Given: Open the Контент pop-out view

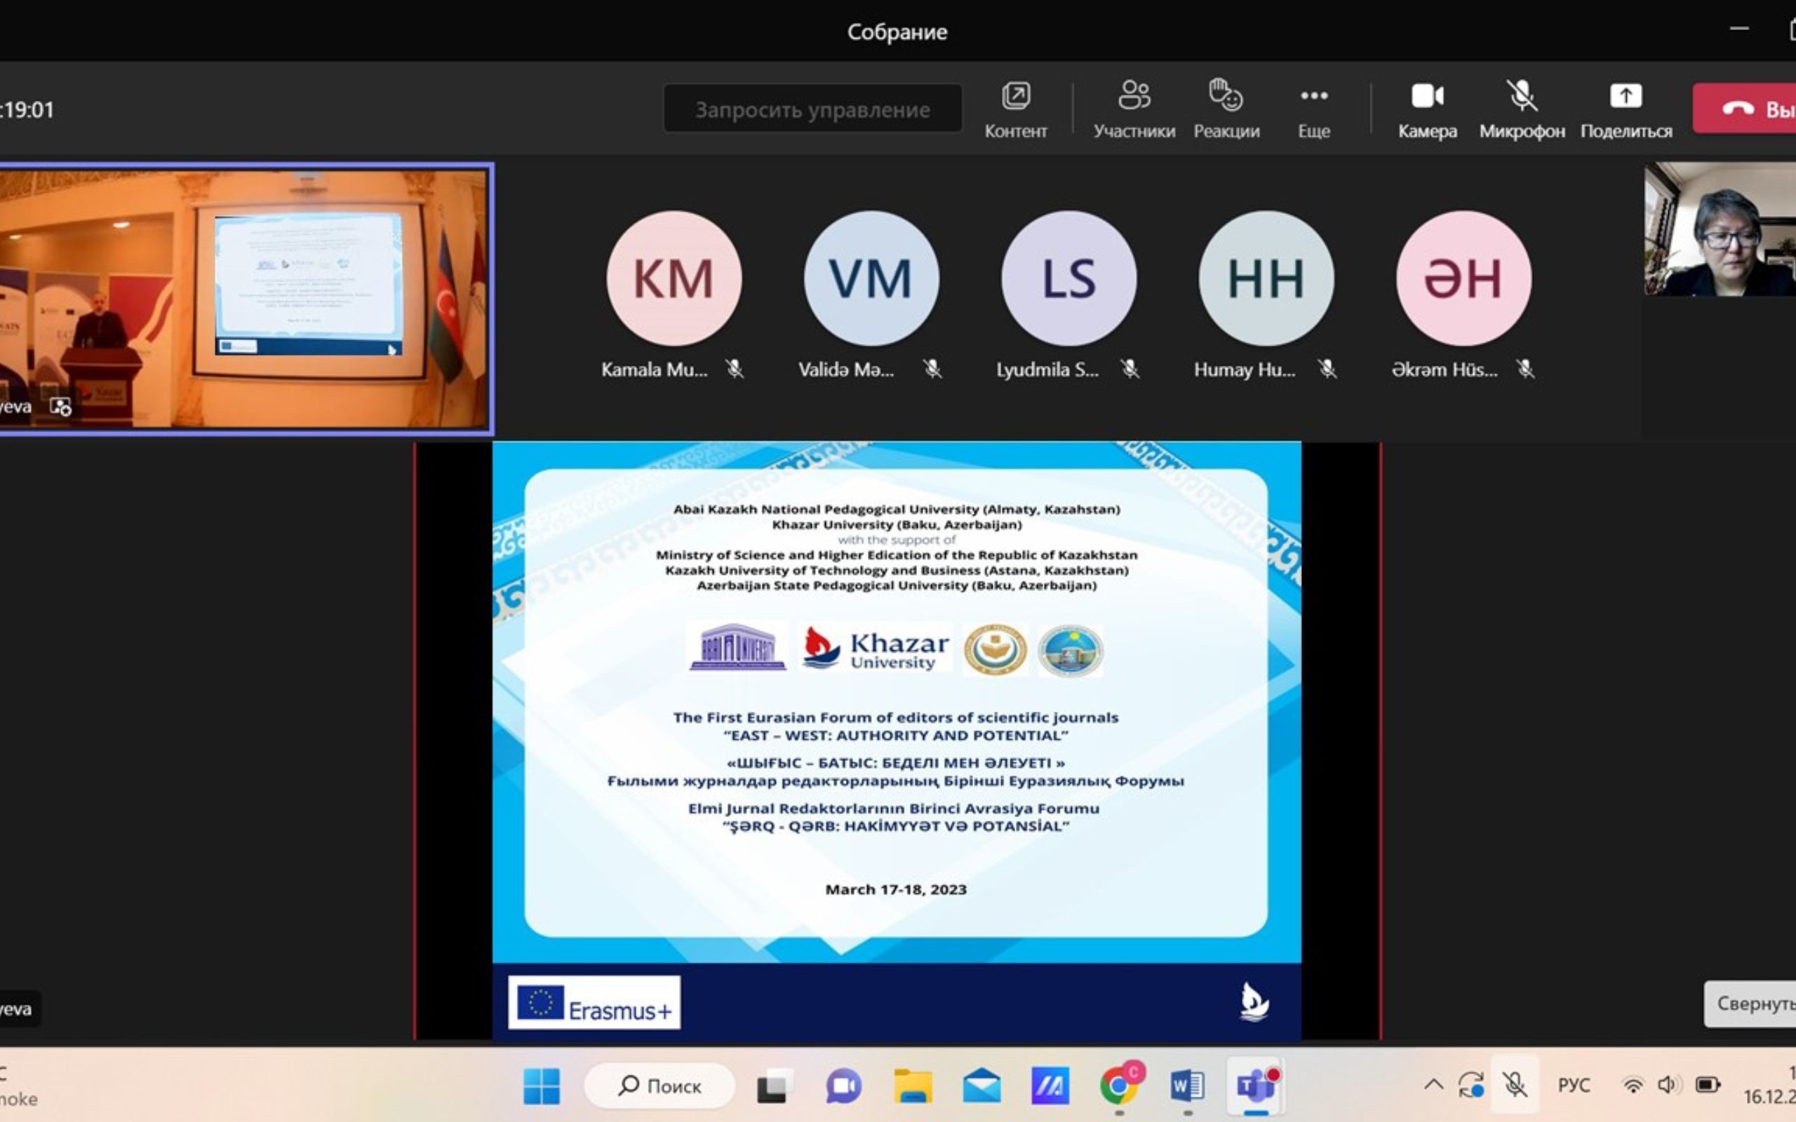Looking at the screenshot, I should pos(1015,109).
